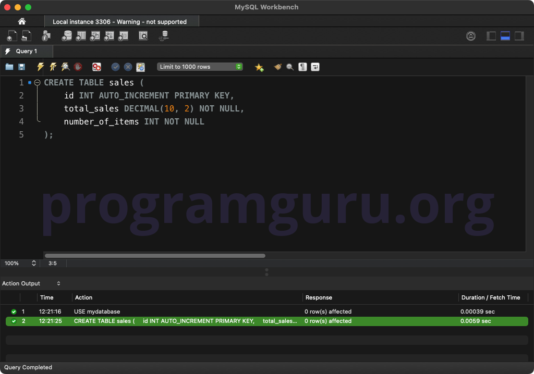The height and width of the screenshot is (374, 534).
Task: Open a script file in editor
Action: tap(9, 67)
